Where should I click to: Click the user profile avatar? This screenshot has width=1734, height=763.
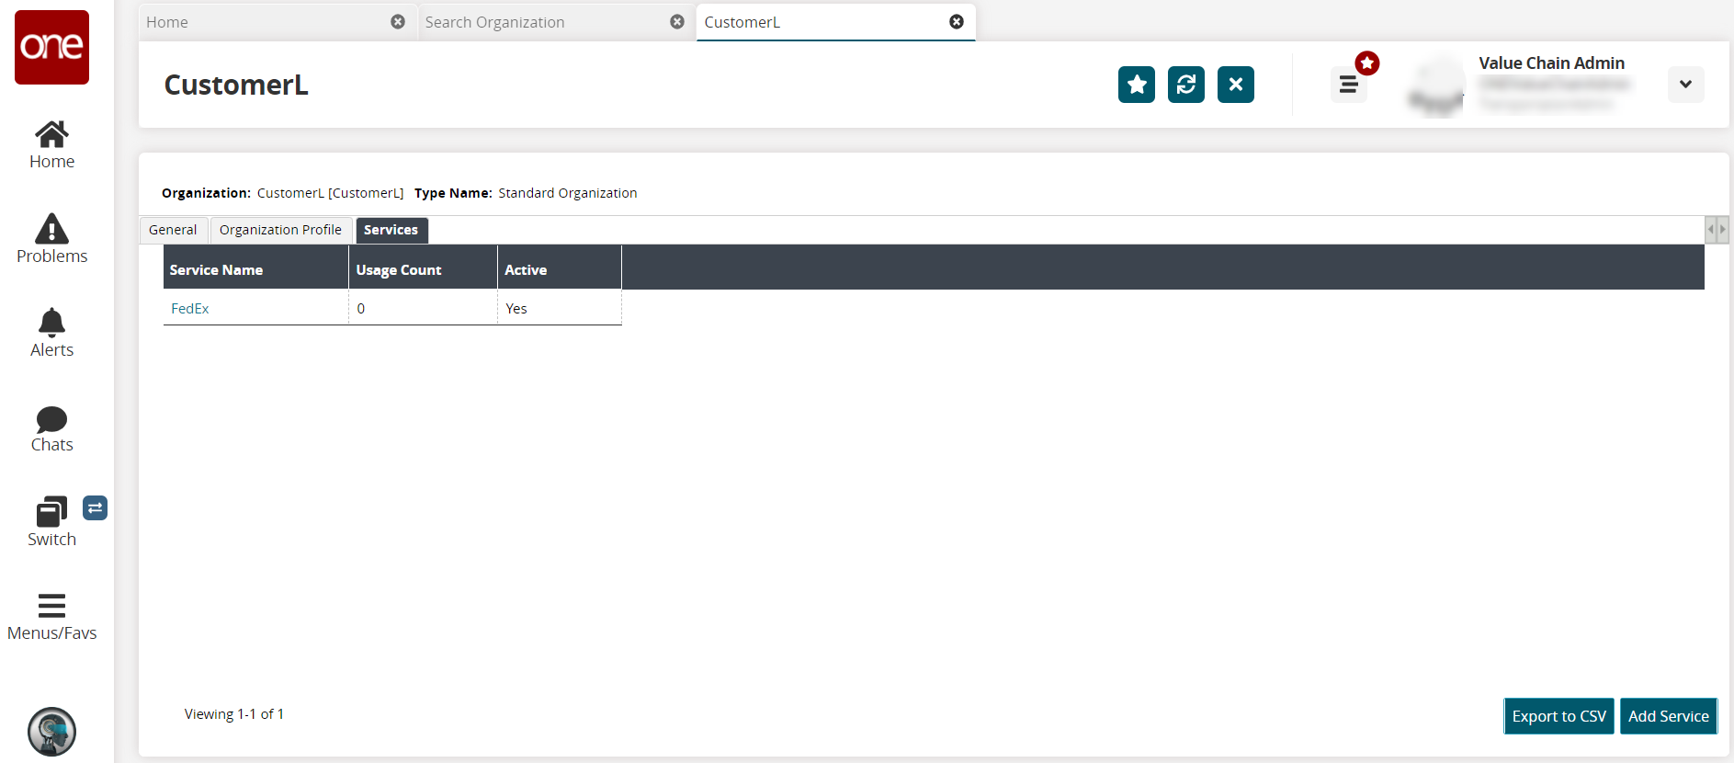1435,85
